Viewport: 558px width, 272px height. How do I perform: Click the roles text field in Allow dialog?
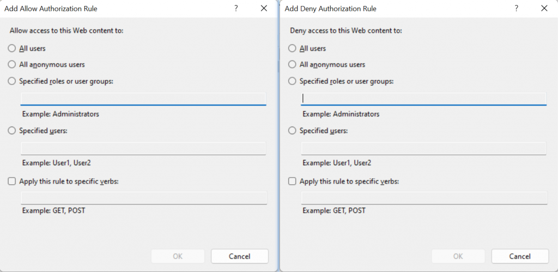(x=143, y=98)
